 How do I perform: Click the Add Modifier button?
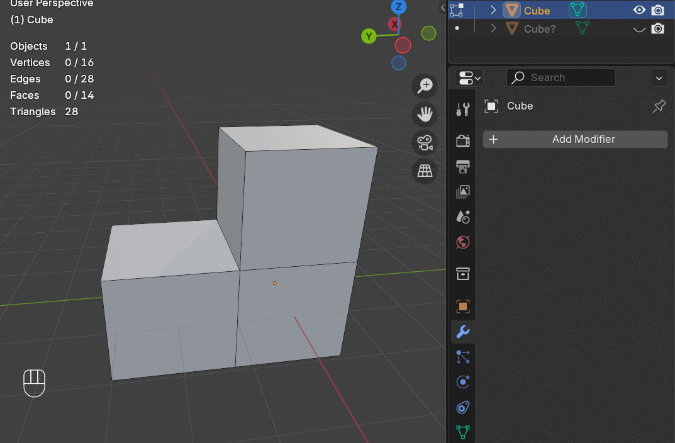pos(574,139)
